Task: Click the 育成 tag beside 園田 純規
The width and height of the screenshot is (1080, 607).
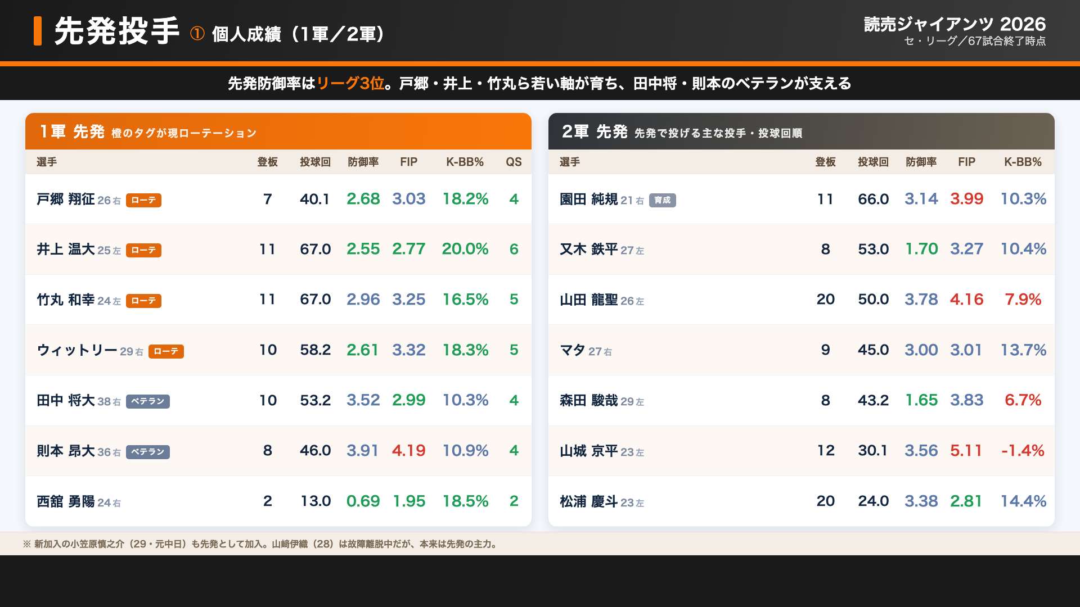Action: tap(663, 200)
